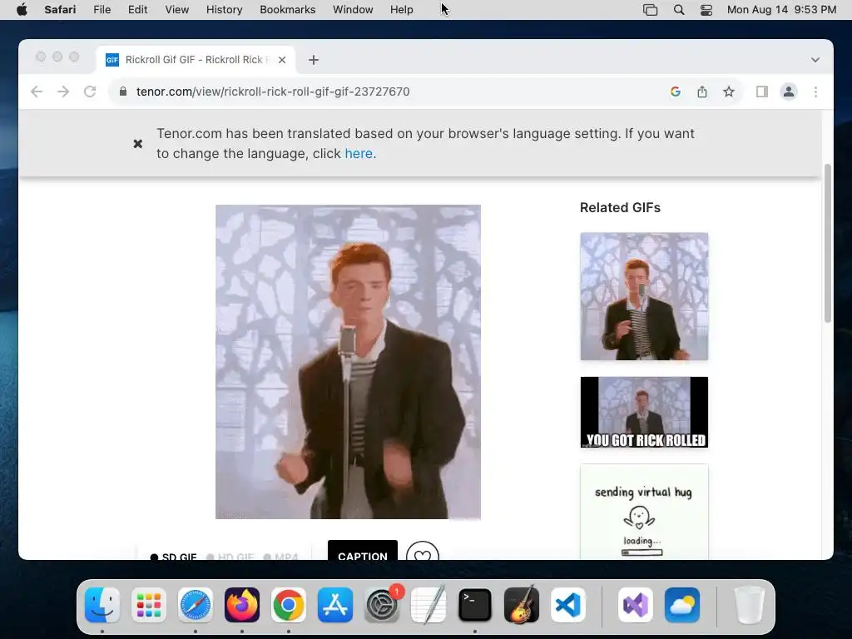Image resolution: width=852 pixels, height=639 pixels.
Task: Open the weather cloud app in Dock
Action: [682, 605]
